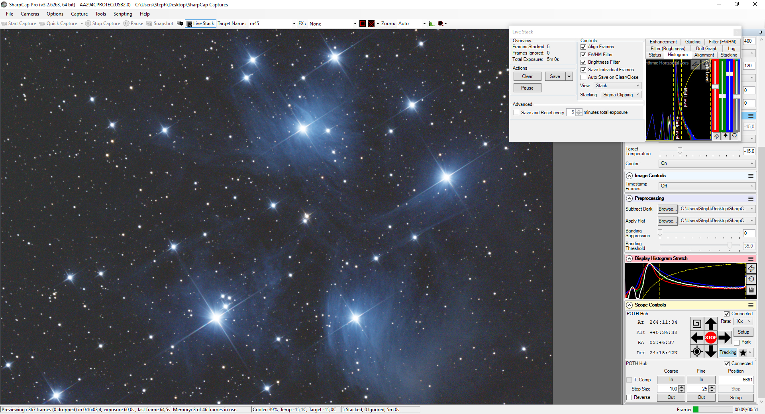
Task: Click the lightning auto-stretch icon in Display Histogram Stretch
Action: tap(751, 269)
